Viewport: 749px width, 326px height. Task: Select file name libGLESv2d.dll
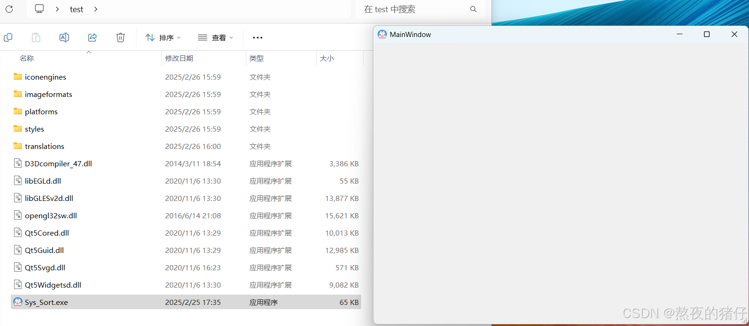tap(49, 198)
